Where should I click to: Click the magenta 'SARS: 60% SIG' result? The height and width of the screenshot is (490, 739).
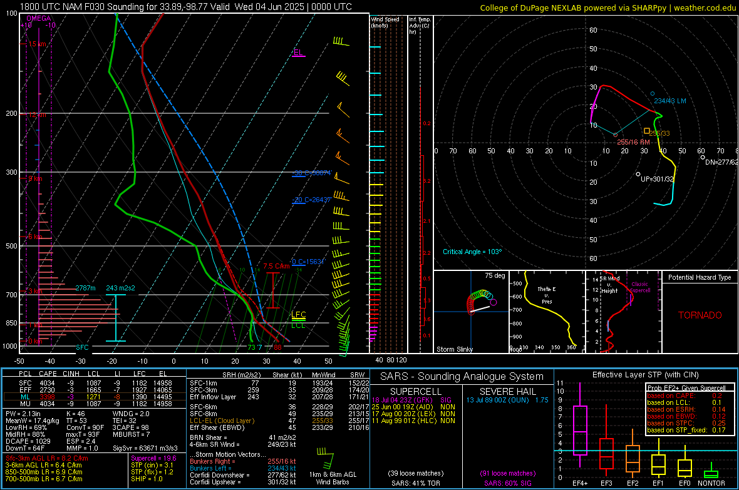pos(507,483)
